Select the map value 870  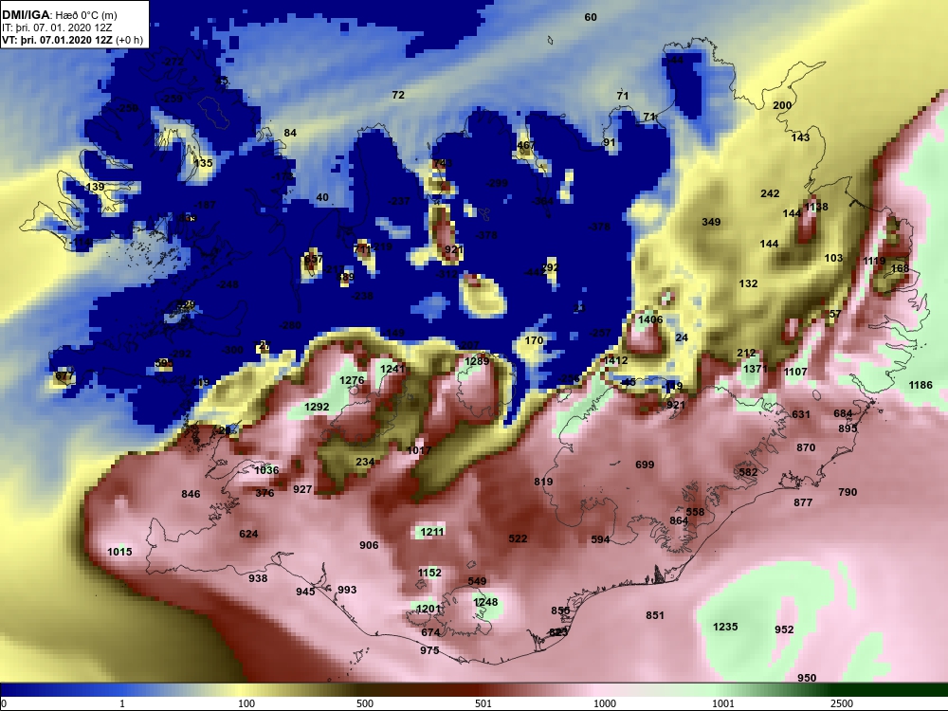[806, 448]
